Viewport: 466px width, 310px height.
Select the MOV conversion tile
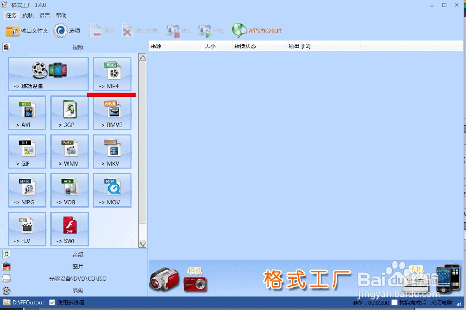click(112, 190)
